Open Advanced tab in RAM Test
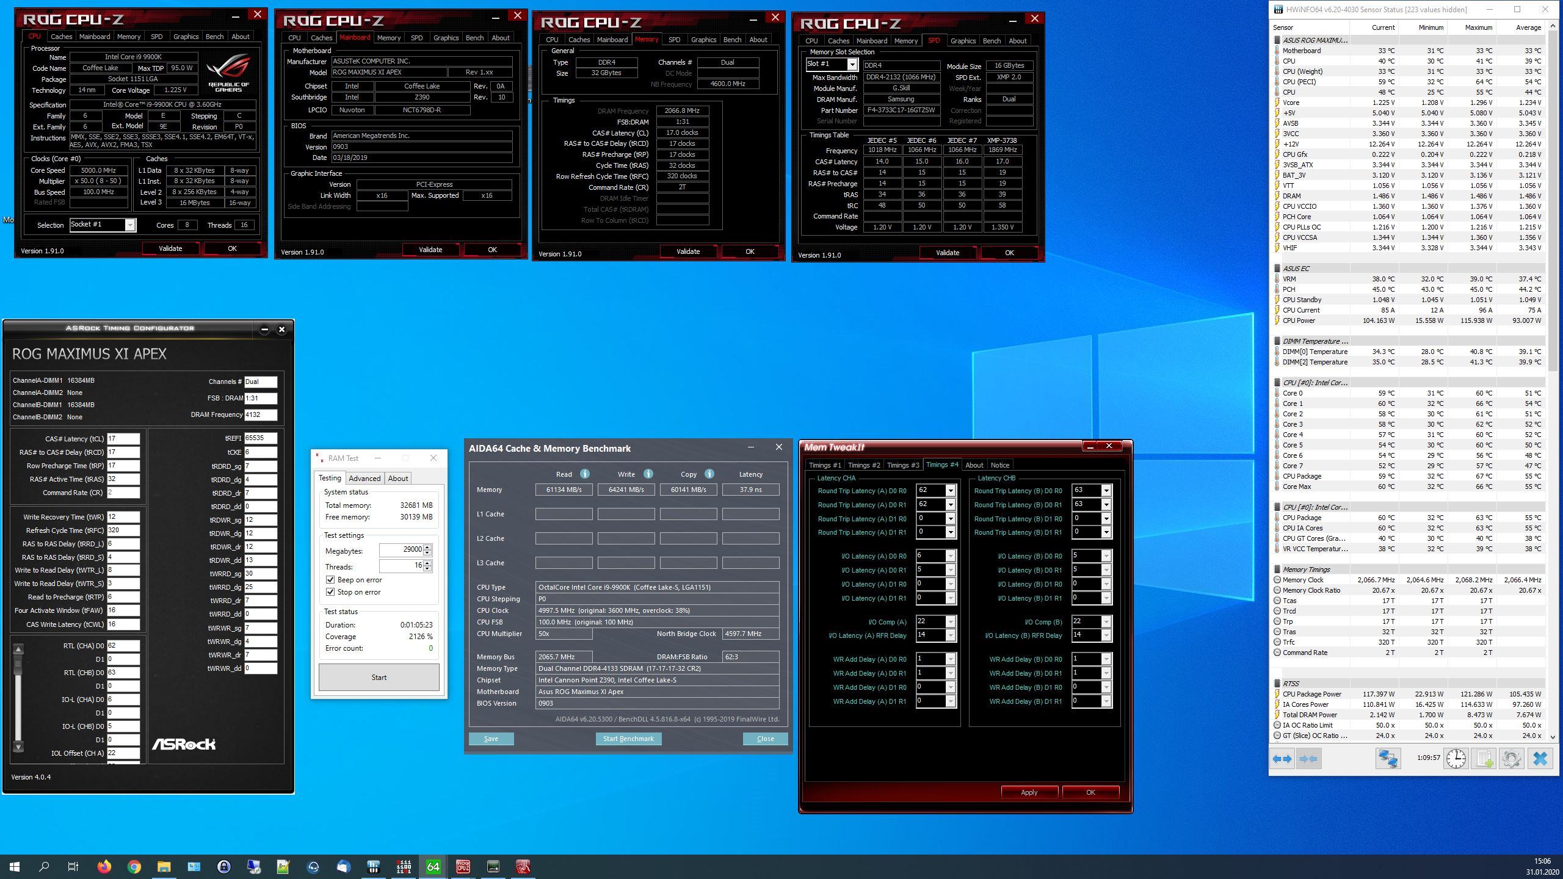 pyautogui.click(x=364, y=479)
